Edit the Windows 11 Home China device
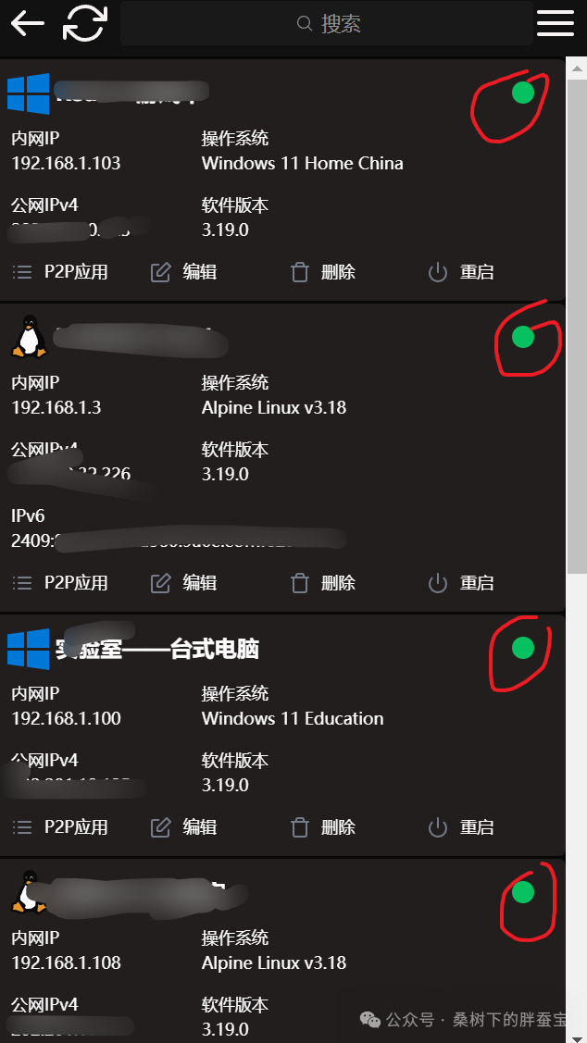The height and width of the screenshot is (1043, 587). coord(183,272)
